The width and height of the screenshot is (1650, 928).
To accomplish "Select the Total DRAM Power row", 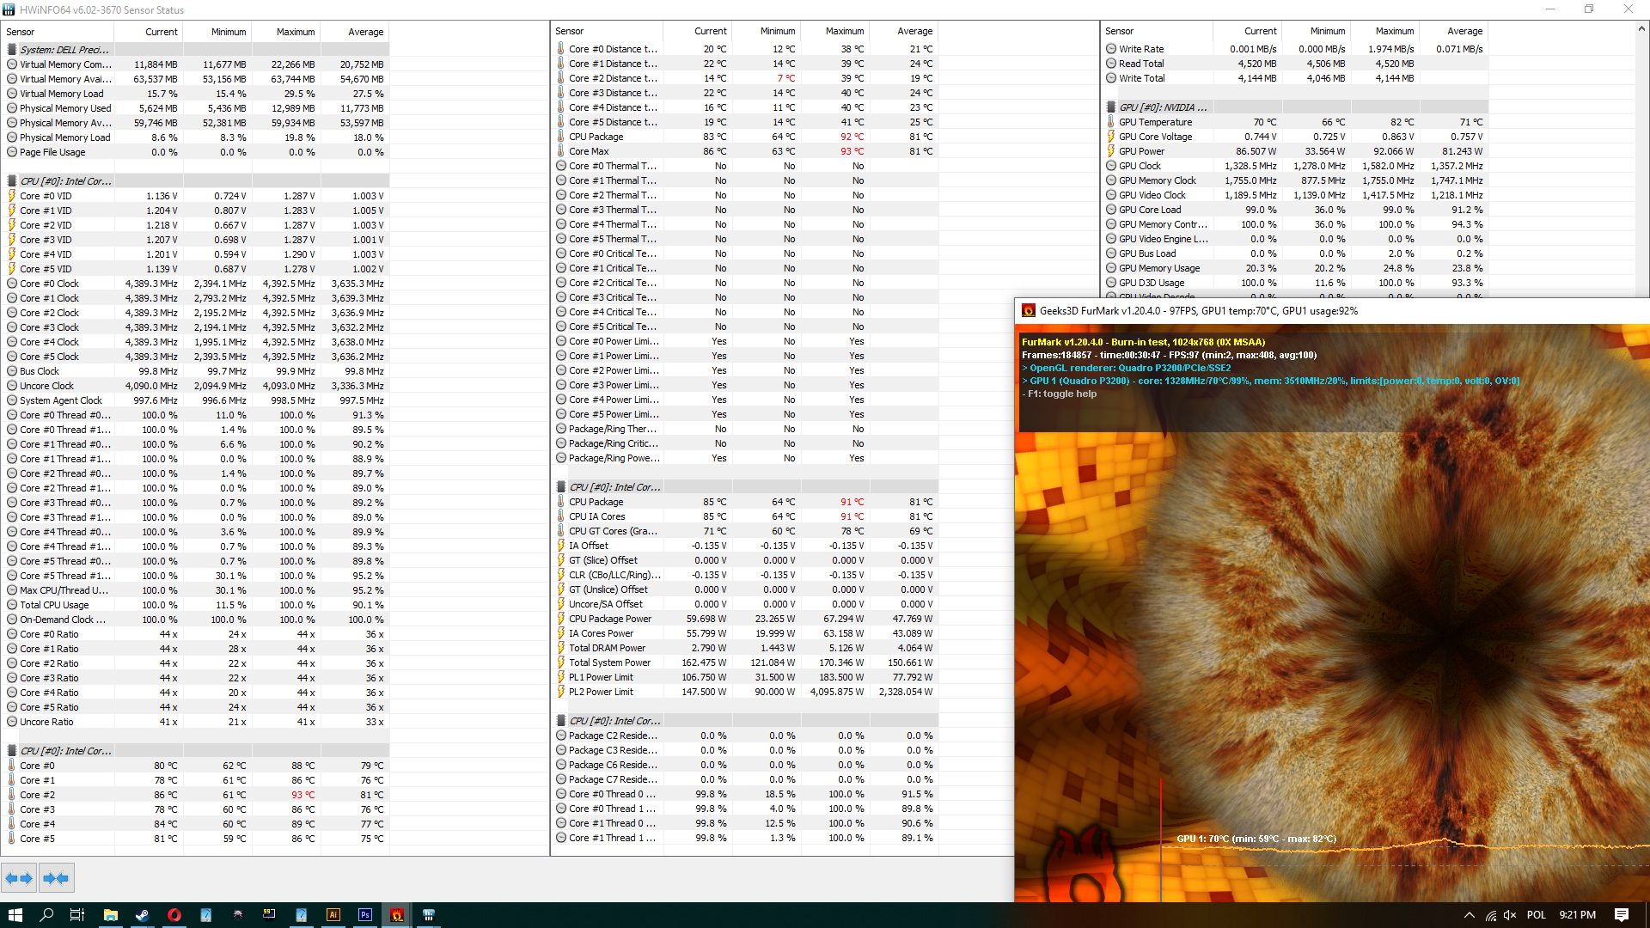I will [x=745, y=648].
